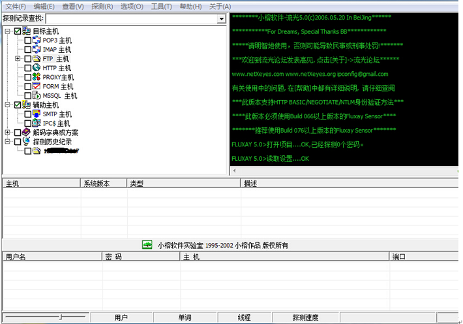Image resolution: width=463 pixels, height=324 pixels.
Task: Expand the FTP 主机 tree node
Action: pos(18,59)
